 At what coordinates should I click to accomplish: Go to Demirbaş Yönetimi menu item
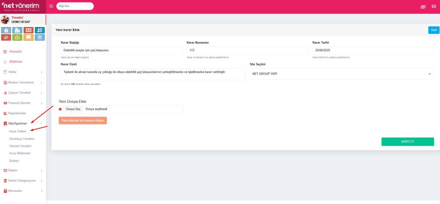pyautogui.click(x=21, y=139)
